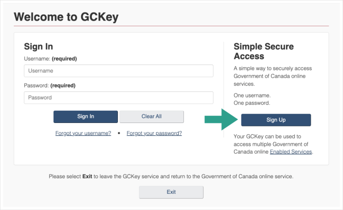Click the Sign Up button
Image resolution: width=343 pixels, height=210 pixels.
point(276,120)
